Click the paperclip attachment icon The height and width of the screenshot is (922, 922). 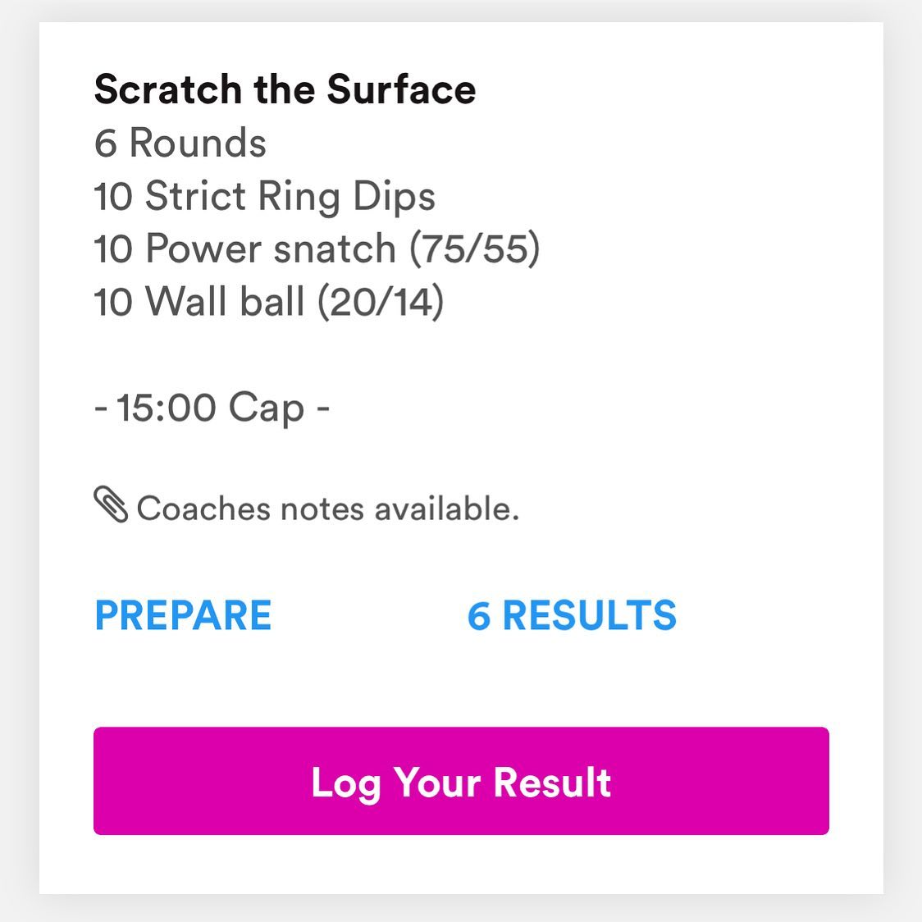(111, 504)
